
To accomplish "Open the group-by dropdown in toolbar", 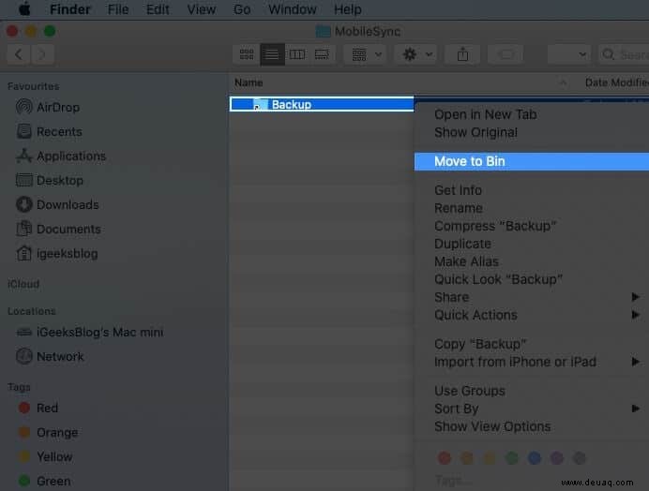I will point(366,54).
